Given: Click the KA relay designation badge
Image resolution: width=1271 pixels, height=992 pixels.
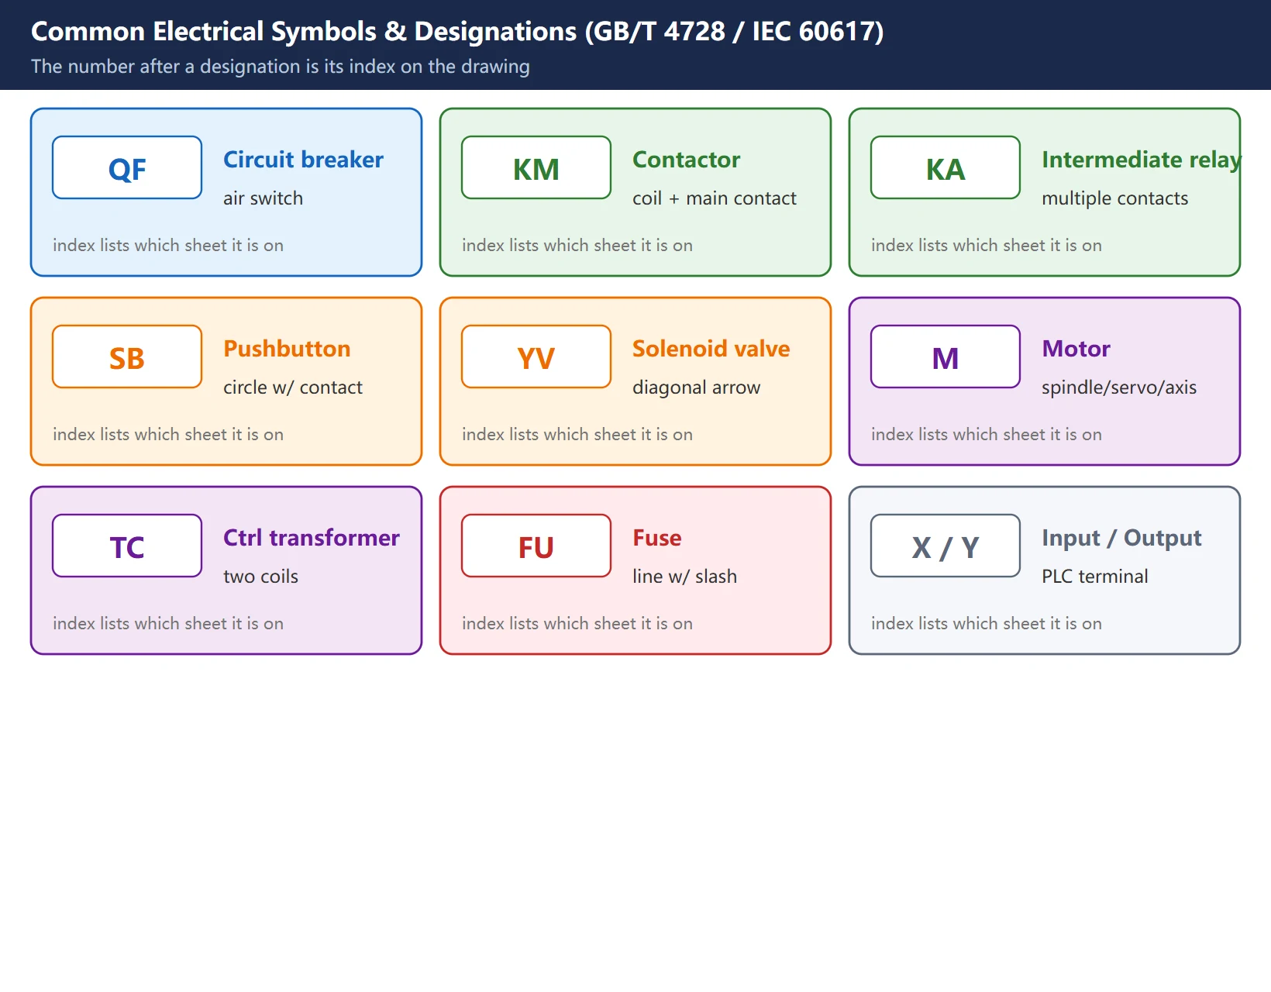Looking at the screenshot, I should [945, 167].
